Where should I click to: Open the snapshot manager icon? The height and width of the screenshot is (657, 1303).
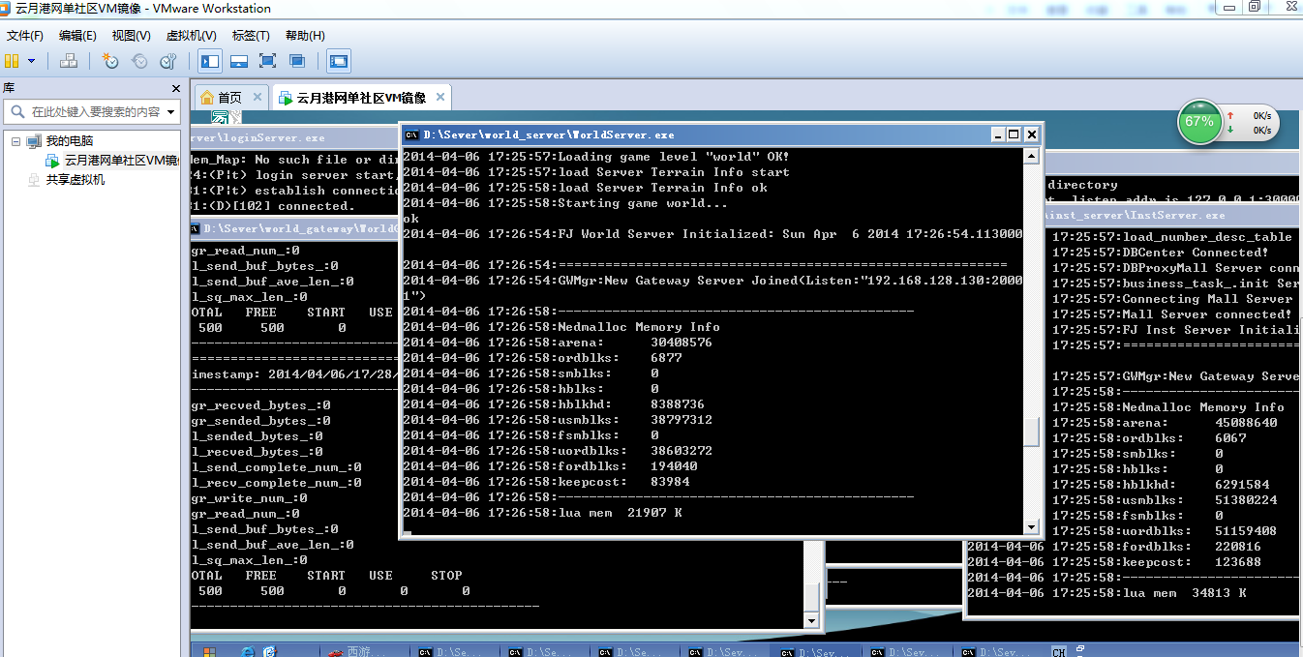168,61
